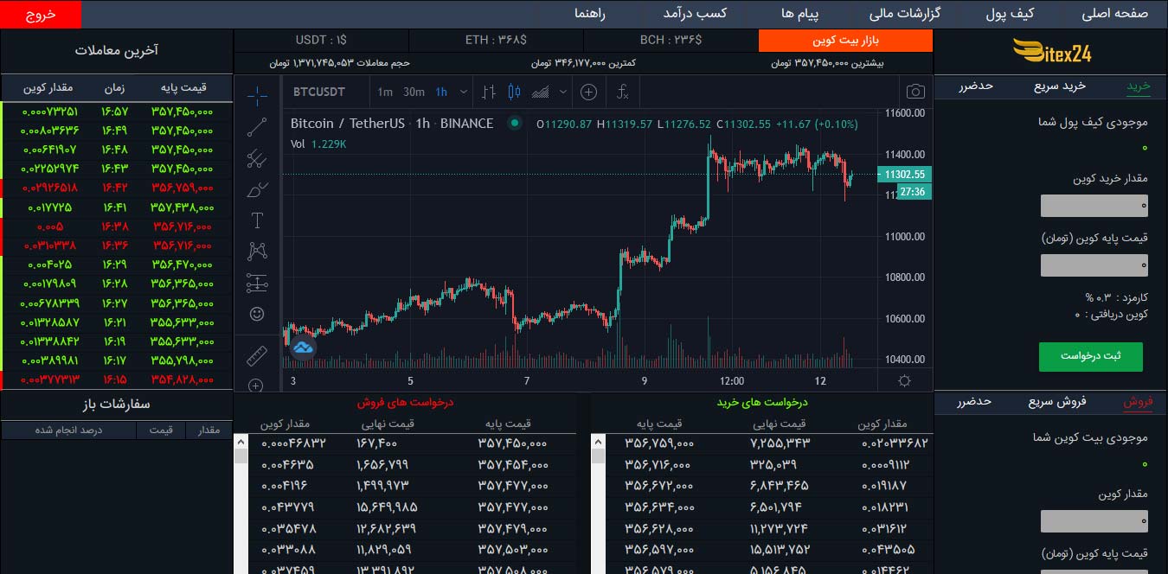1168x574 pixels.
Task: Switch to the ETH market tab
Action: tap(496, 41)
